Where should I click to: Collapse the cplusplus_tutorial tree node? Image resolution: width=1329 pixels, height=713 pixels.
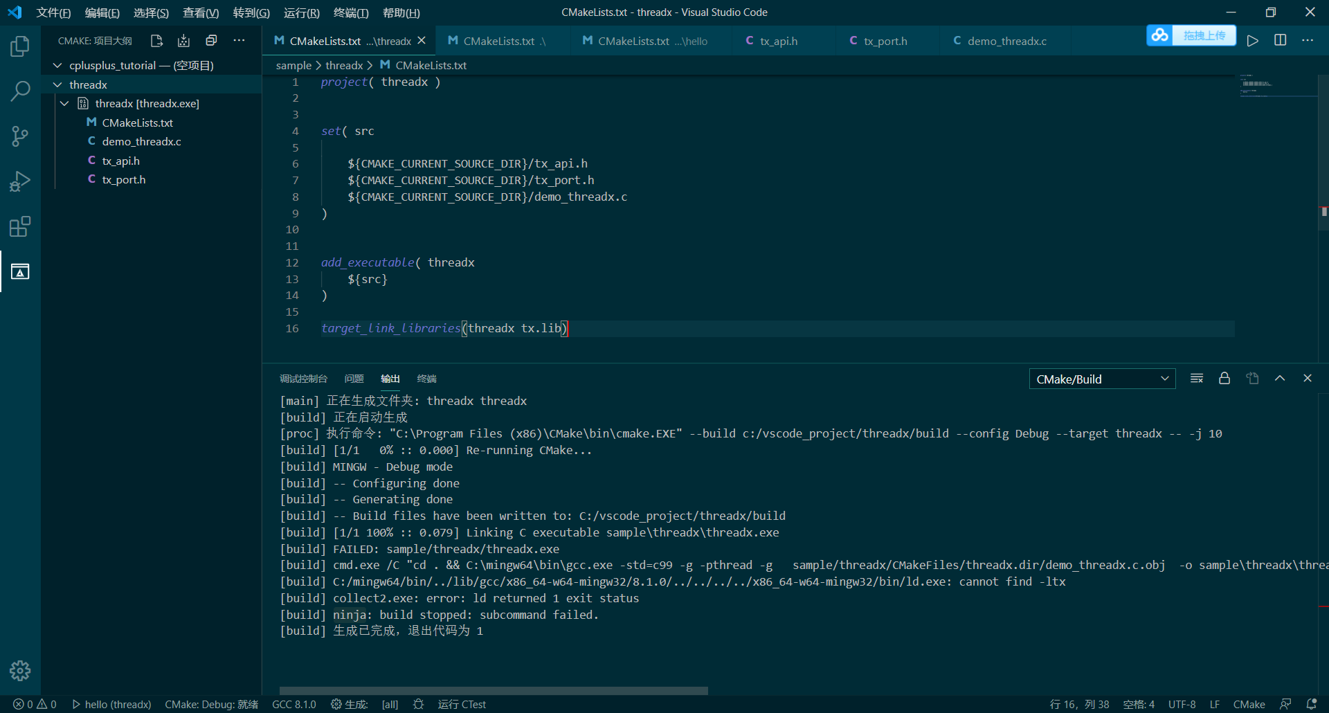coord(58,65)
